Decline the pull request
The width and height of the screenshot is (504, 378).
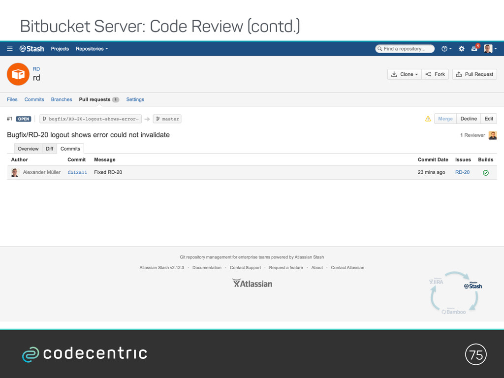click(469, 119)
